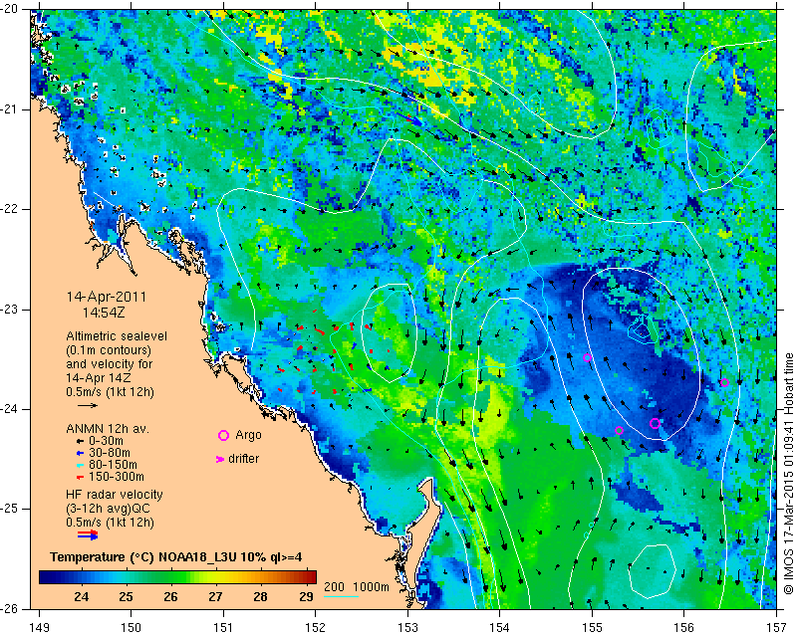Click longitude axis label '153'

click(x=407, y=628)
